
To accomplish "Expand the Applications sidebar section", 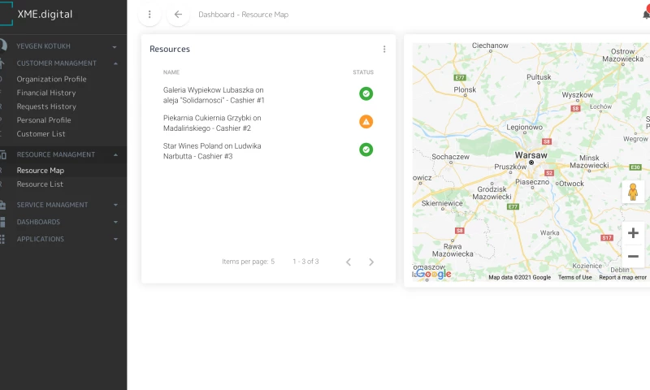I will [x=115, y=240].
